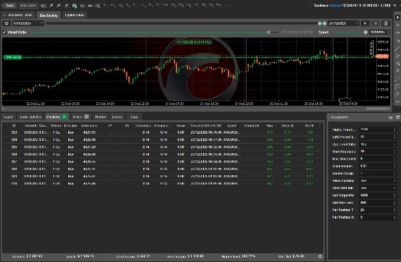Image resolution: width=401 pixels, height=262 pixels.
Task: Sort by the Pips column header
Action: 269,126
